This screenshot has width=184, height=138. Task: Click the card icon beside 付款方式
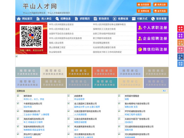(x=134, y=19)
